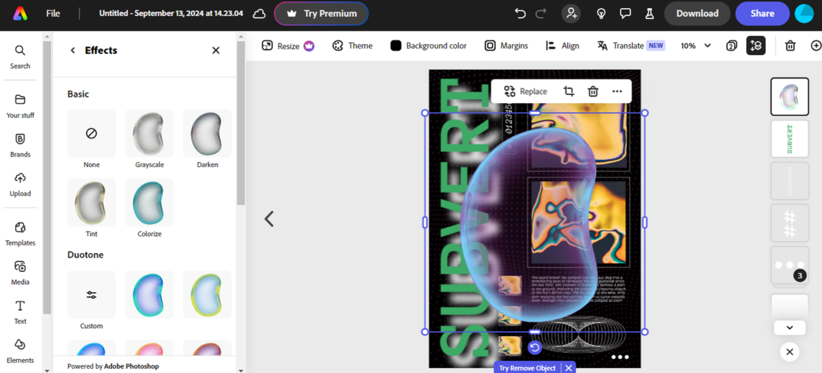The image size is (822, 373).
Task: Click the Download button
Action: point(697,13)
